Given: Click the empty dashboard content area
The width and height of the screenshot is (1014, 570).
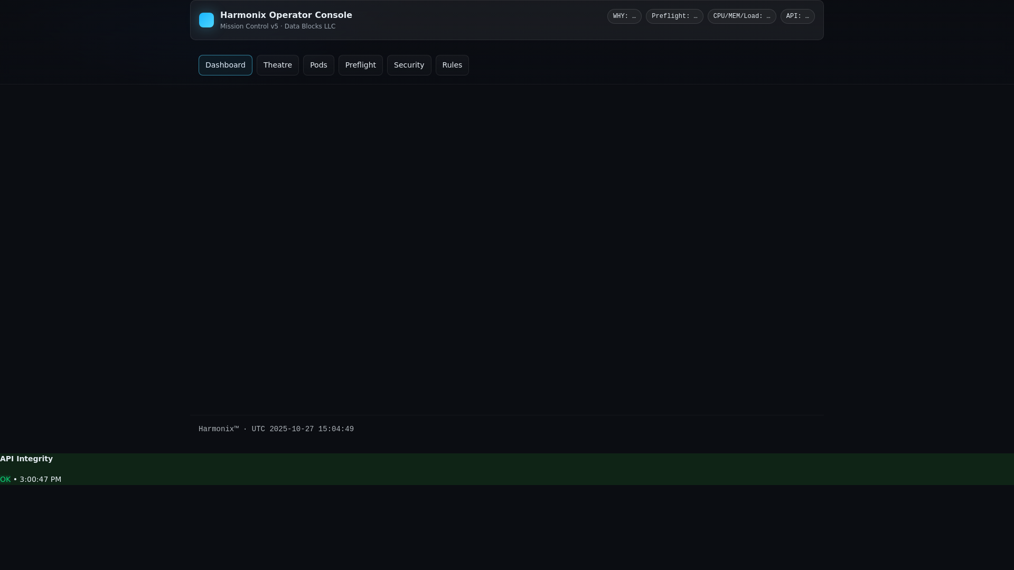Looking at the screenshot, I should pos(506,248).
